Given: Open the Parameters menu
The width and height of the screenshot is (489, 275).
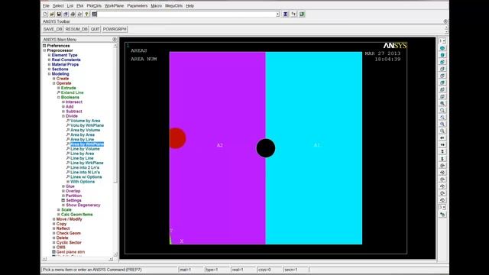Looking at the screenshot, I should [138, 5].
